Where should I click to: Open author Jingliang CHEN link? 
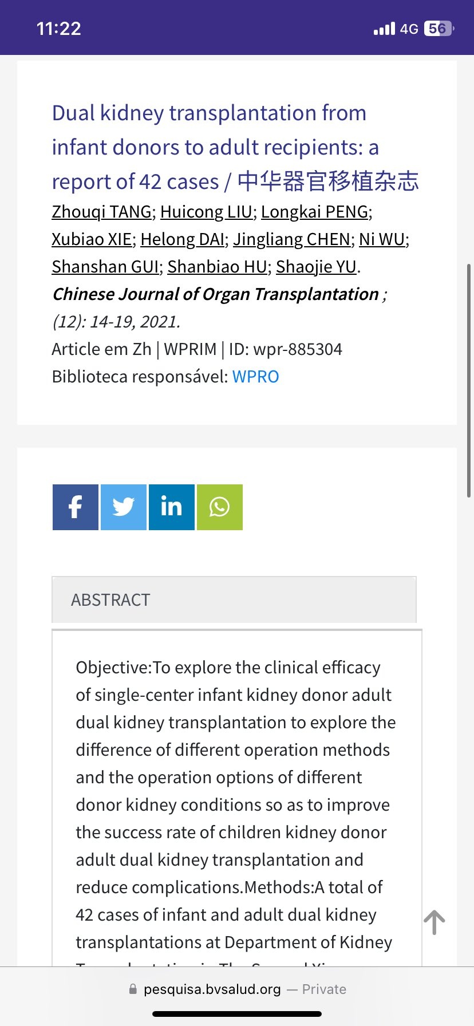pyautogui.click(x=291, y=239)
